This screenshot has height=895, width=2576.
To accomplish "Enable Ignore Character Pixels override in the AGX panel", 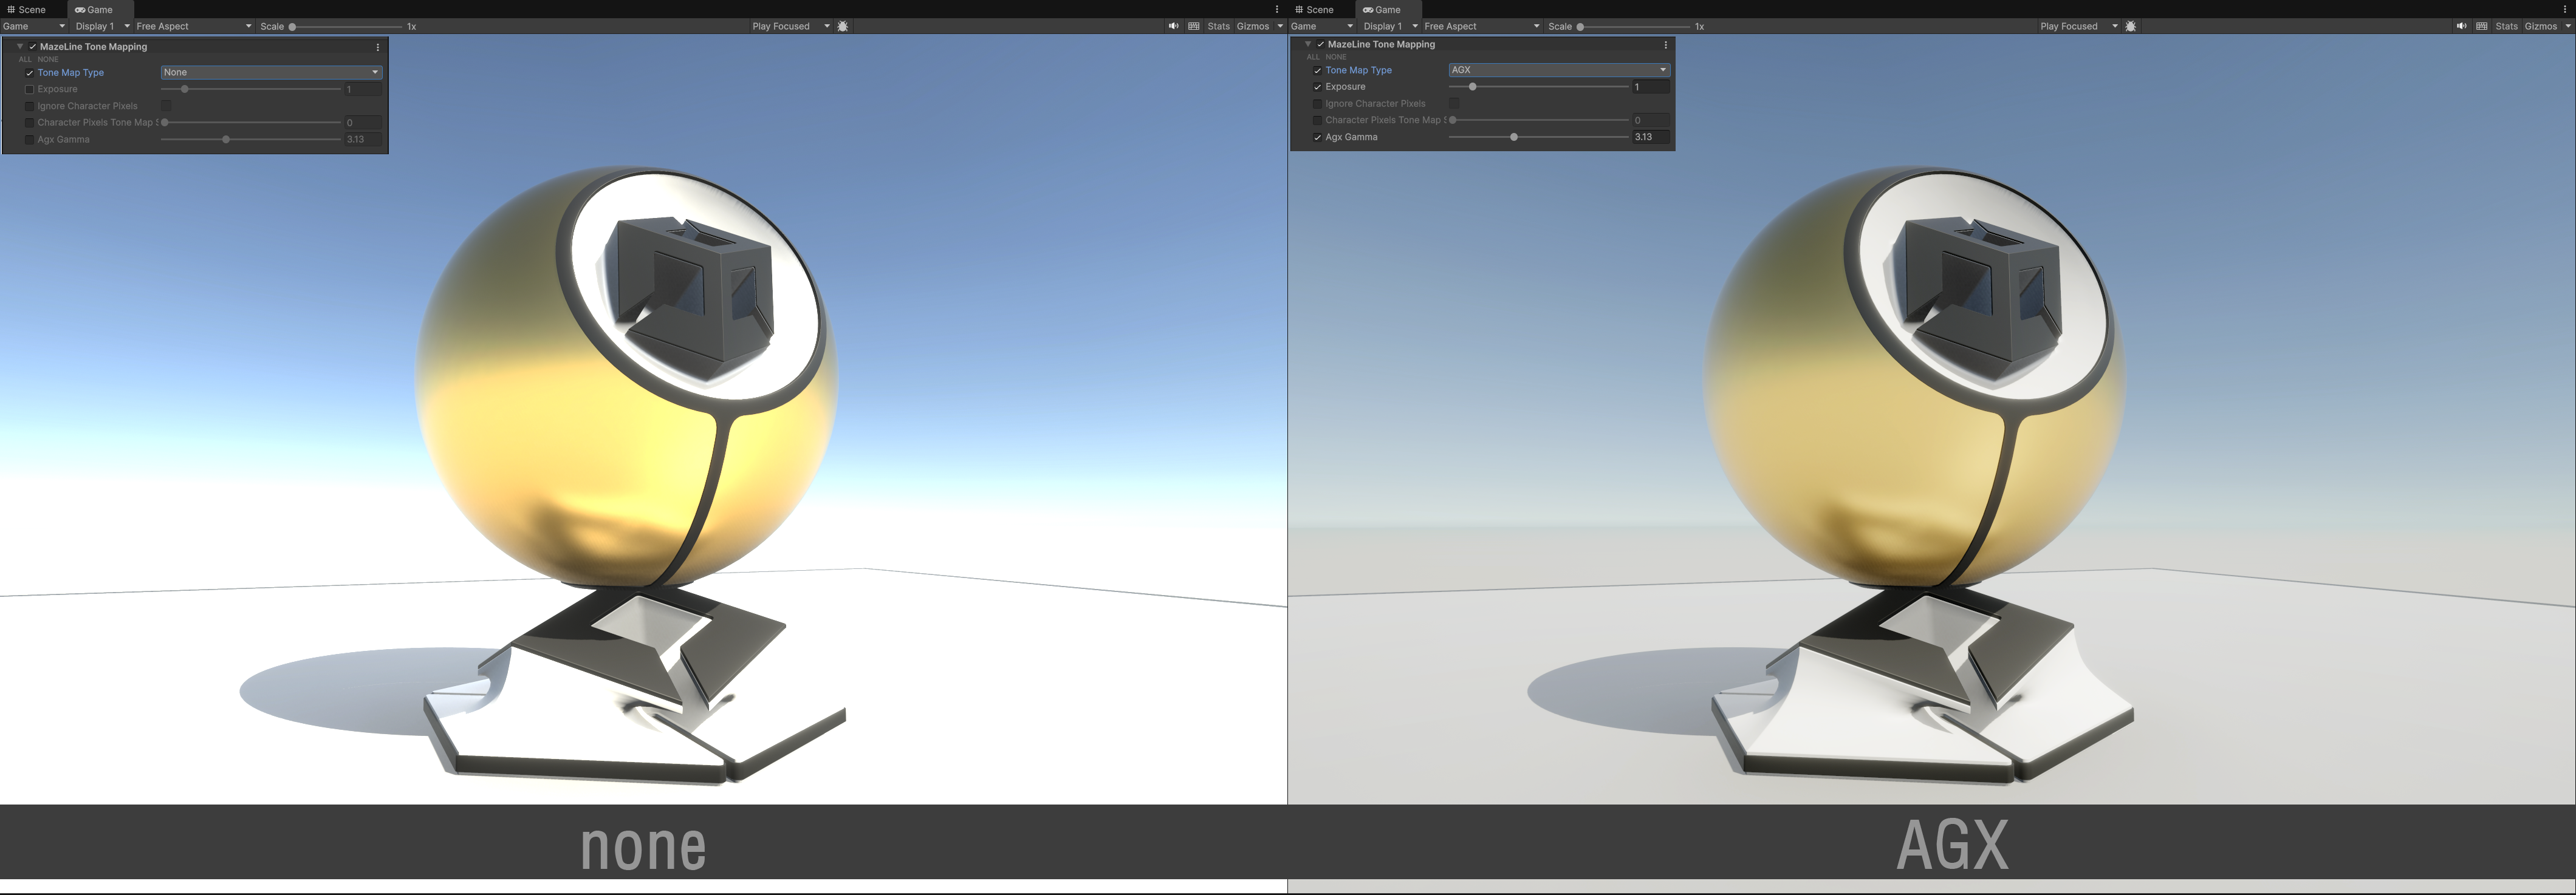I will [x=1317, y=104].
